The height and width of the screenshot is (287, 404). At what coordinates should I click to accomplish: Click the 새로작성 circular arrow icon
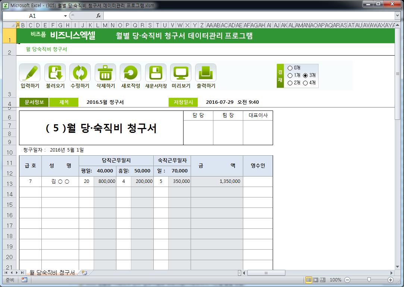pyautogui.click(x=130, y=73)
